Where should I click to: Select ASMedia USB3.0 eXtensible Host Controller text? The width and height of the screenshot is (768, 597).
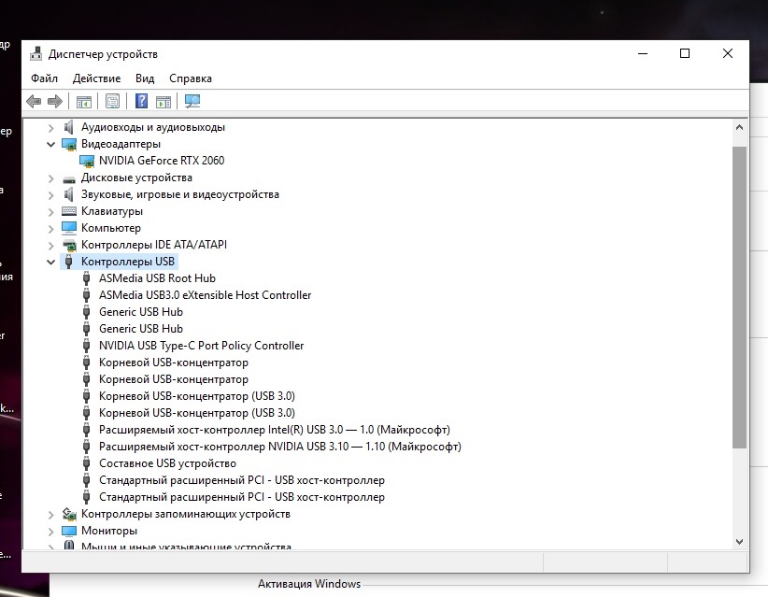[x=206, y=295]
